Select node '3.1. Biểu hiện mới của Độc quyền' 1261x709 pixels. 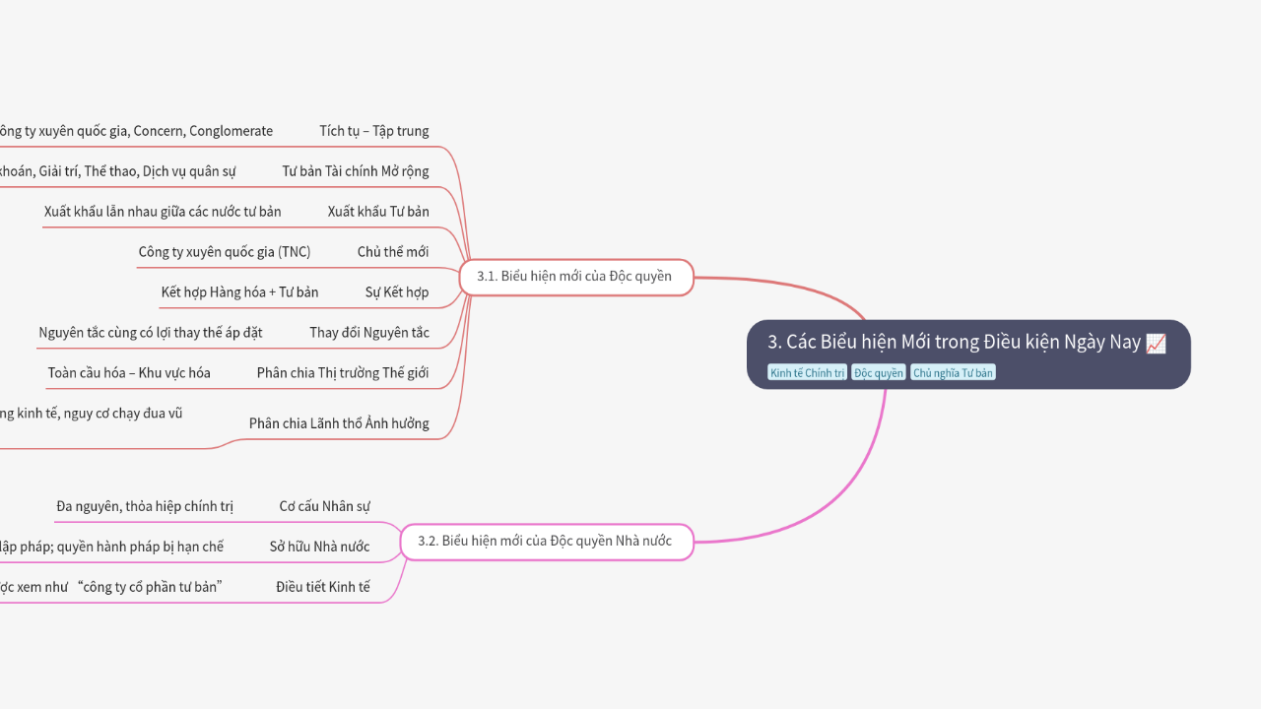[575, 277]
